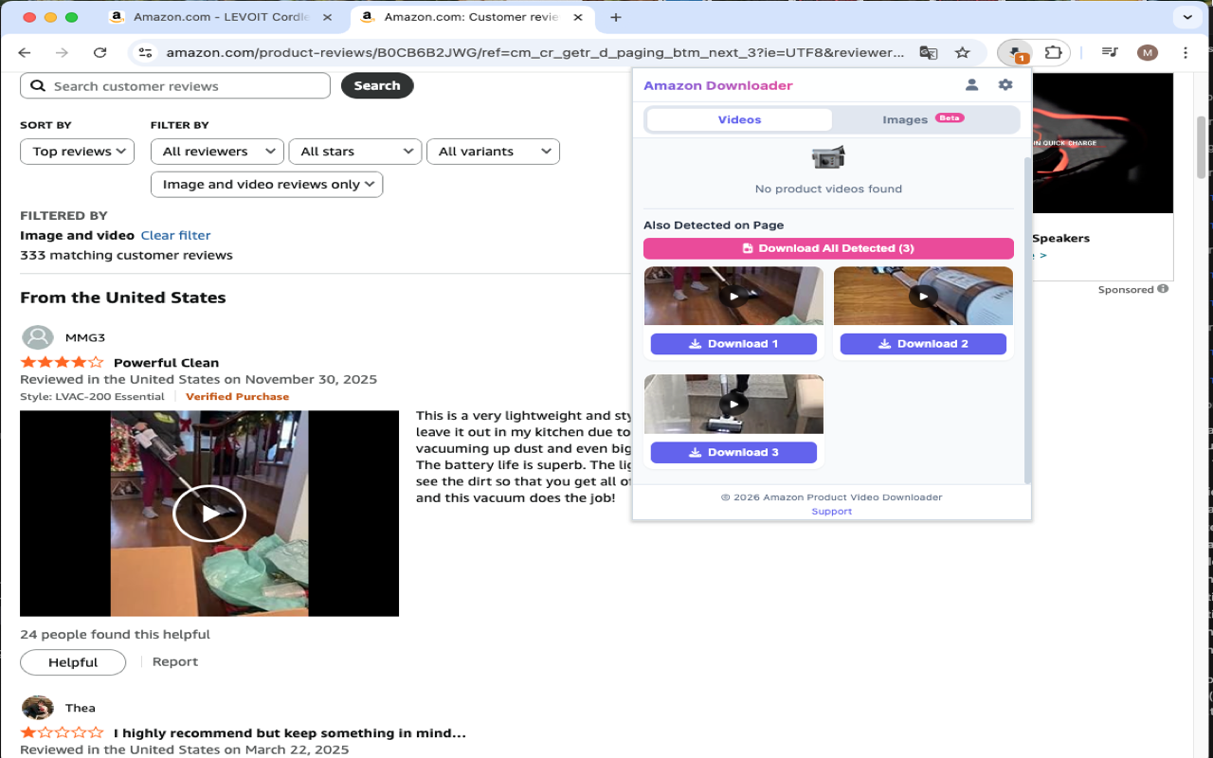This screenshot has height=758, width=1213.
Task: Open Amazon Downloader settings gear
Action: (1005, 85)
